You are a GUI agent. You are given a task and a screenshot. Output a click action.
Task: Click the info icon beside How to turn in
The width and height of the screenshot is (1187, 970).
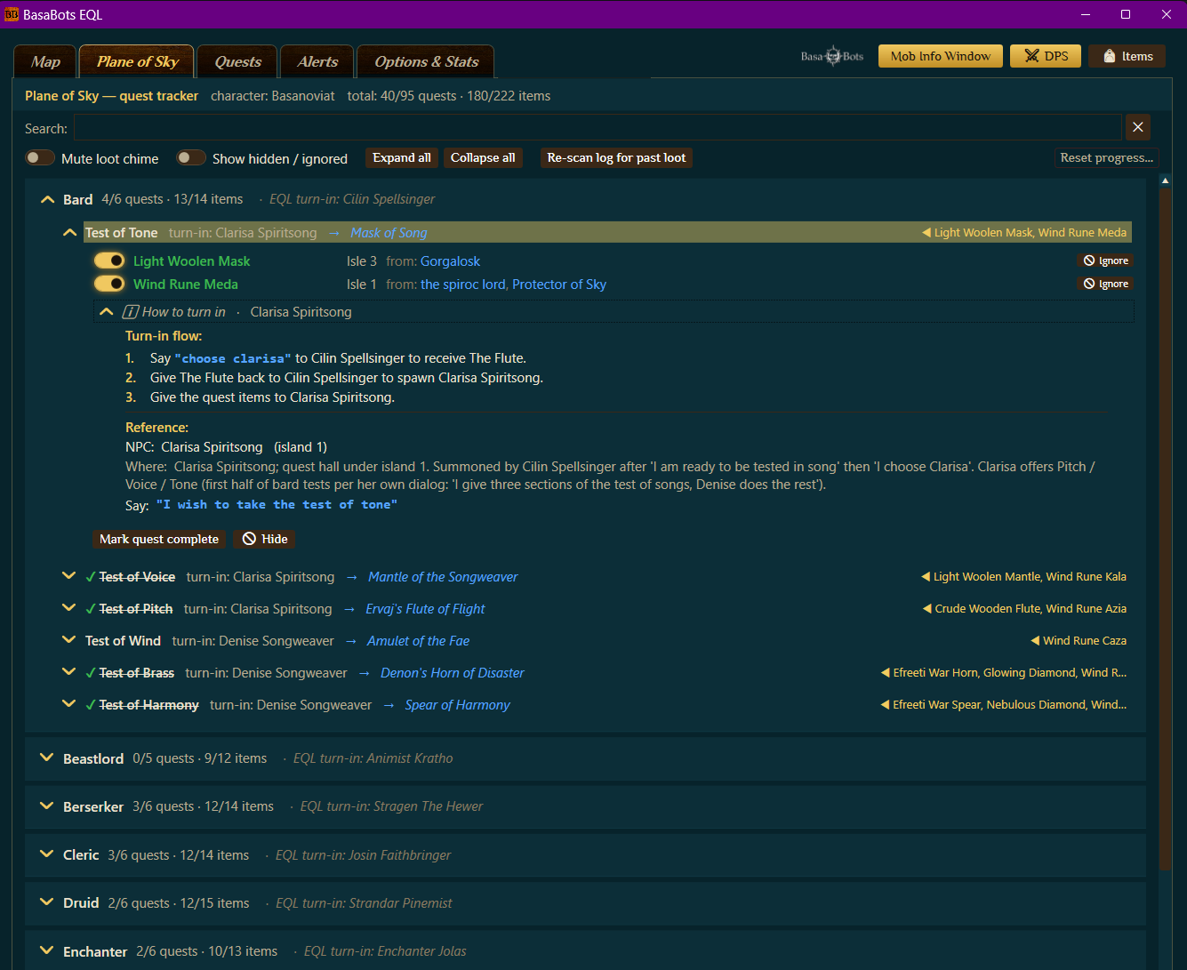131,312
